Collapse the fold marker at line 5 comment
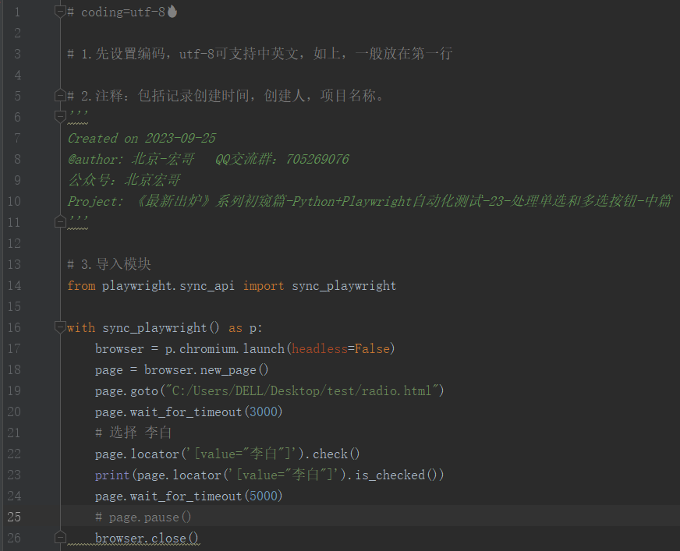The height and width of the screenshot is (551, 680). tap(60, 95)
